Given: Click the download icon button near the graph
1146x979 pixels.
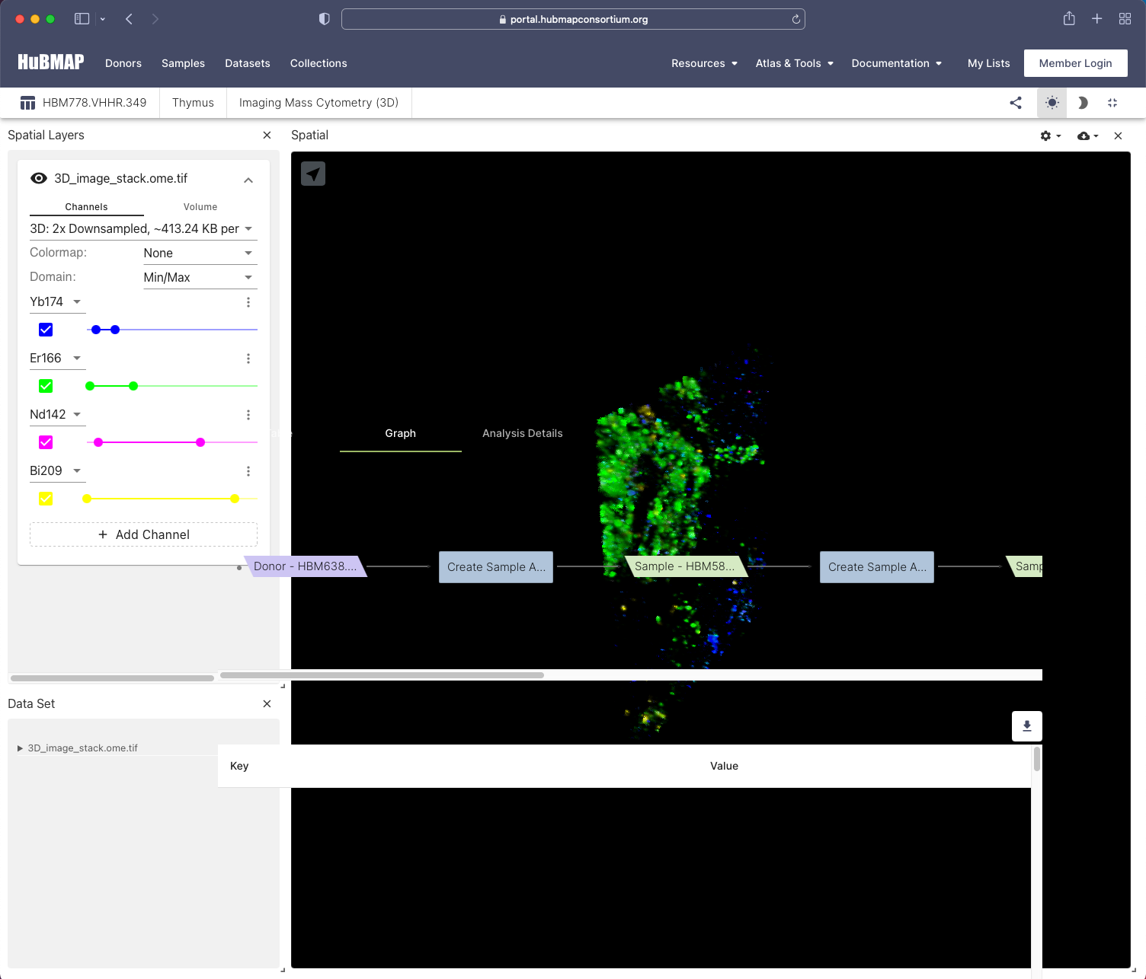Looking at the screenshot, I should tap(1027, 725).
